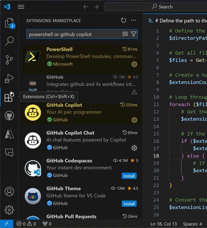Click line number 1 in editor gutter
The height and width of the screenshot is (228, 207).
tap(158, 31)
